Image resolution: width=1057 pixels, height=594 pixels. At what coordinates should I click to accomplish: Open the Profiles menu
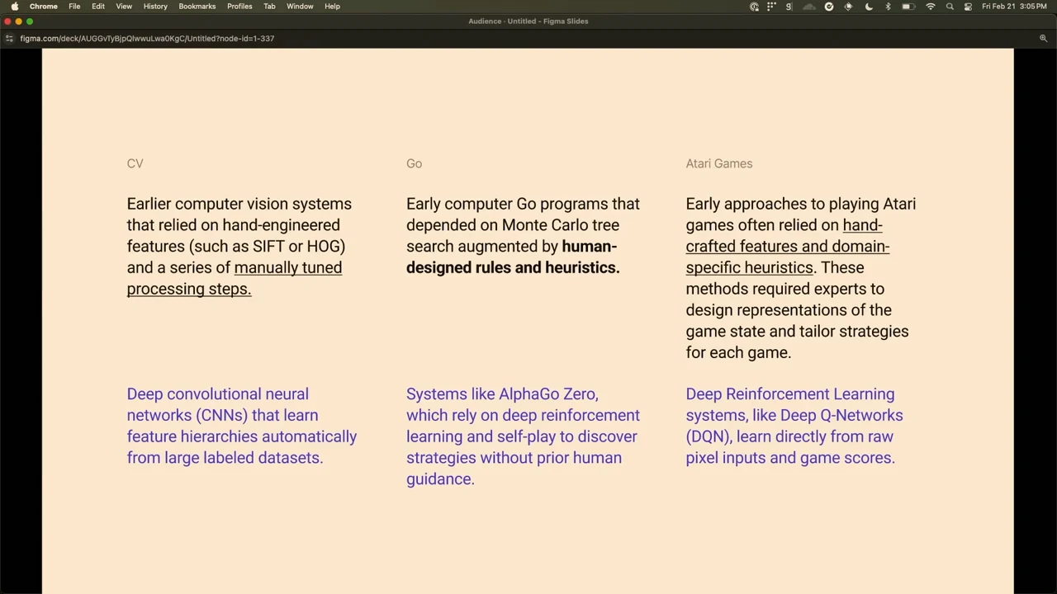pos(239,7)
